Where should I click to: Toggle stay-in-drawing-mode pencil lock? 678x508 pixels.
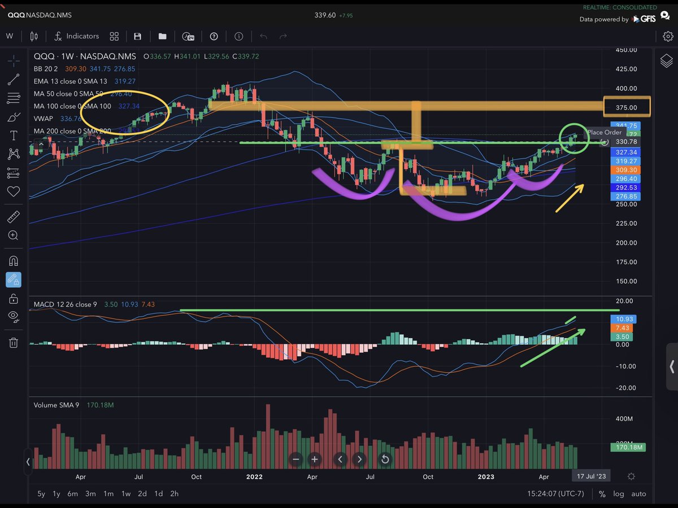pyautogui.click(x=14, y=279)
